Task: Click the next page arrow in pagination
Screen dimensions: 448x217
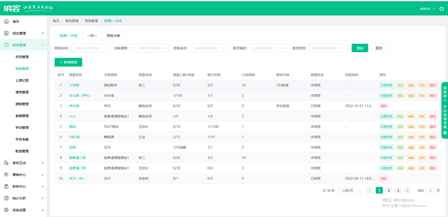Action: pos(408,191)
